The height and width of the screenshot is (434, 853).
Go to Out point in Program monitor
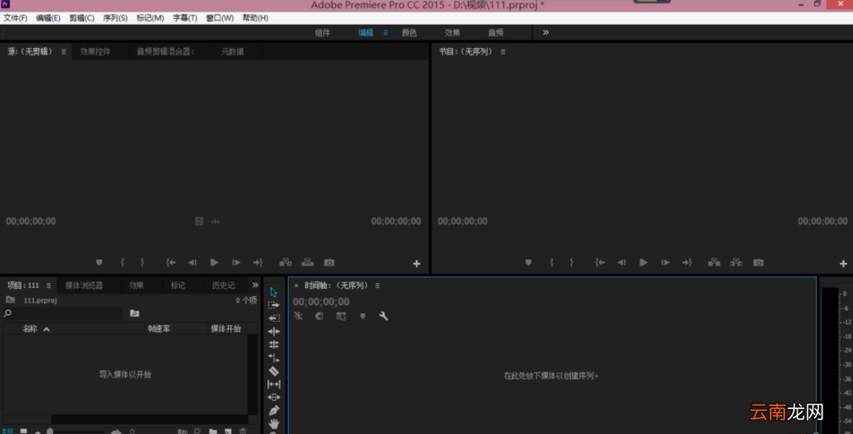[687, 262]
